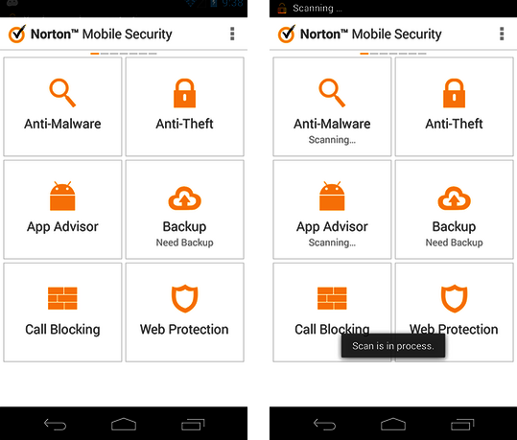This screenshot has width=517, height=440.
Task: Open Call Blocking brick wall icon, left phone
Action: point(62,298)
